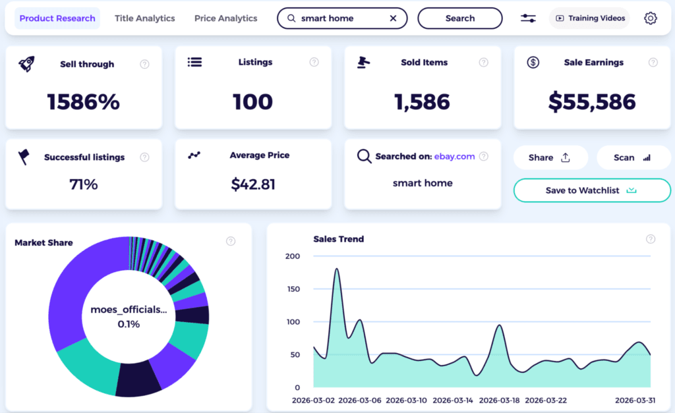The image size is (675, 413).
Task: Click the Sales Trend help question mark
Action: coord(651,240)
